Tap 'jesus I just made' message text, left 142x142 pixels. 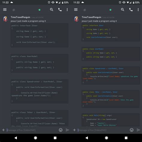coord(28,21)
